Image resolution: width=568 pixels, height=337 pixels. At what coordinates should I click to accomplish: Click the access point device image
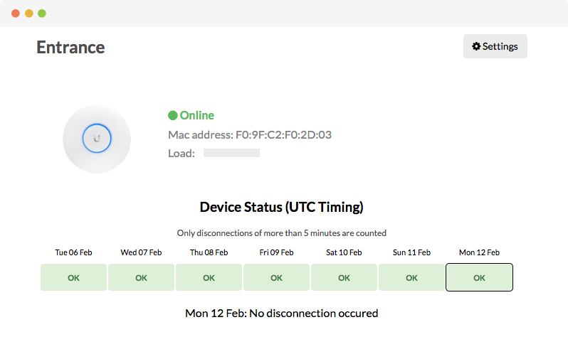click(x=97, y=139)
